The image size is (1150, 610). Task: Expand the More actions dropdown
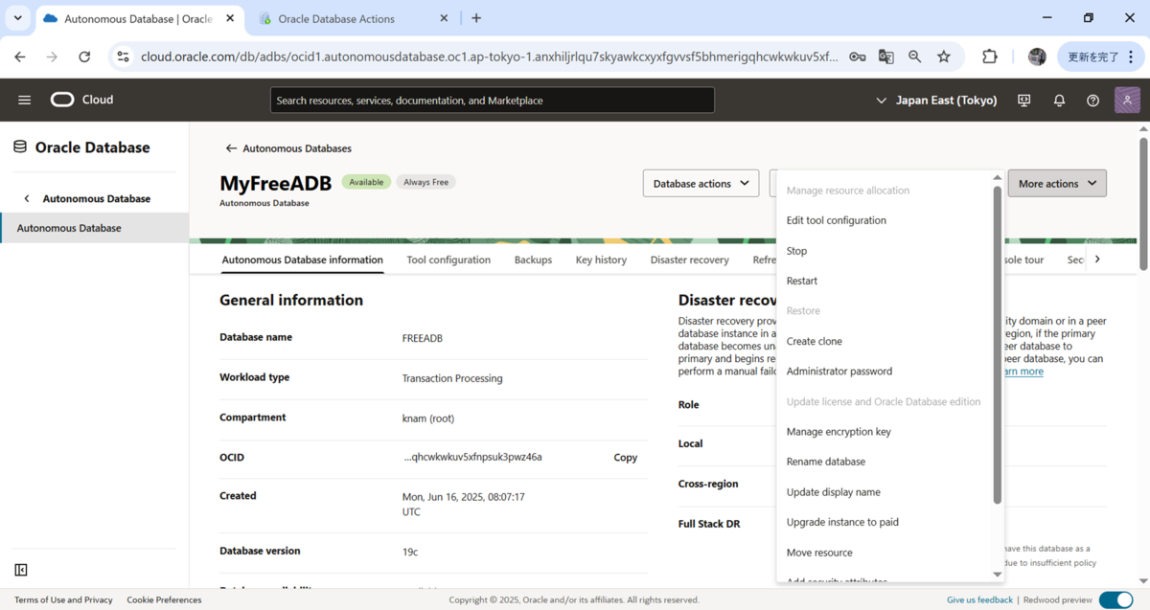coord(1057,183)
